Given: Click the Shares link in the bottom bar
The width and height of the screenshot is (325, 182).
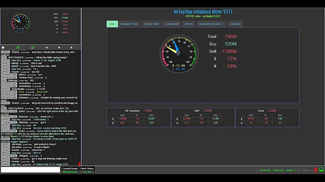Looking at the screenshot, I should point(278,170).
